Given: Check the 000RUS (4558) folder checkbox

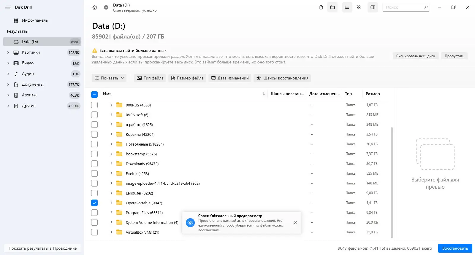Looking at the screenshot, I should point(94,105).
